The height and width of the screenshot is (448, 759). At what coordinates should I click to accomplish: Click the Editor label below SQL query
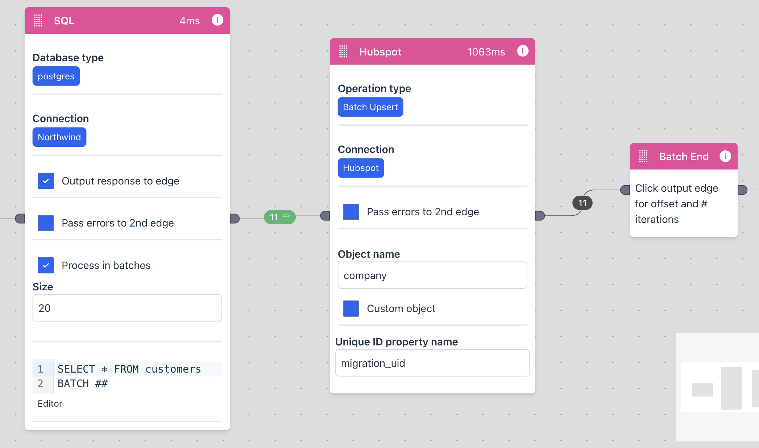49,404
